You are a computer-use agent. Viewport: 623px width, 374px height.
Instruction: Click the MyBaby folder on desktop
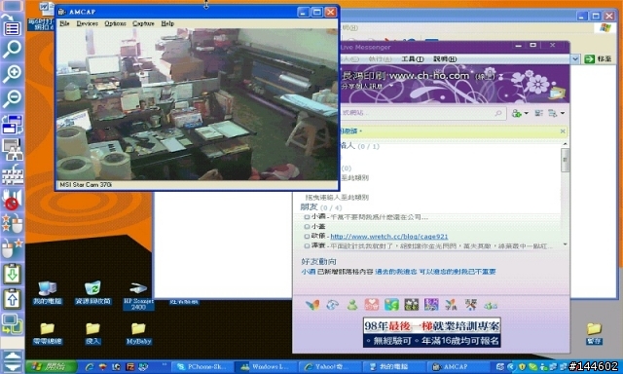point(138,333)
